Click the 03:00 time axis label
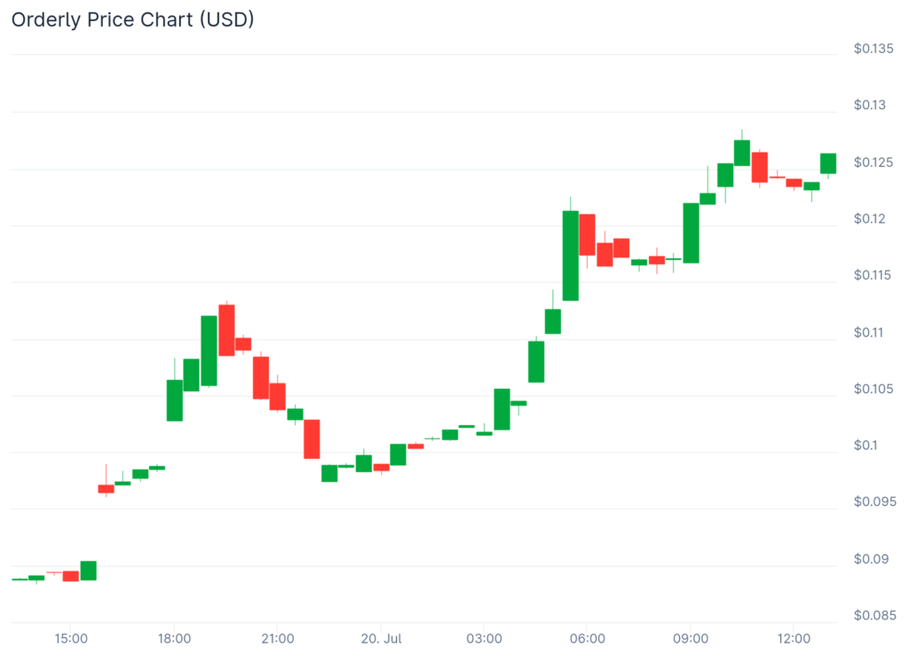Viewport: 909px width, 663px height. [484, 638]
